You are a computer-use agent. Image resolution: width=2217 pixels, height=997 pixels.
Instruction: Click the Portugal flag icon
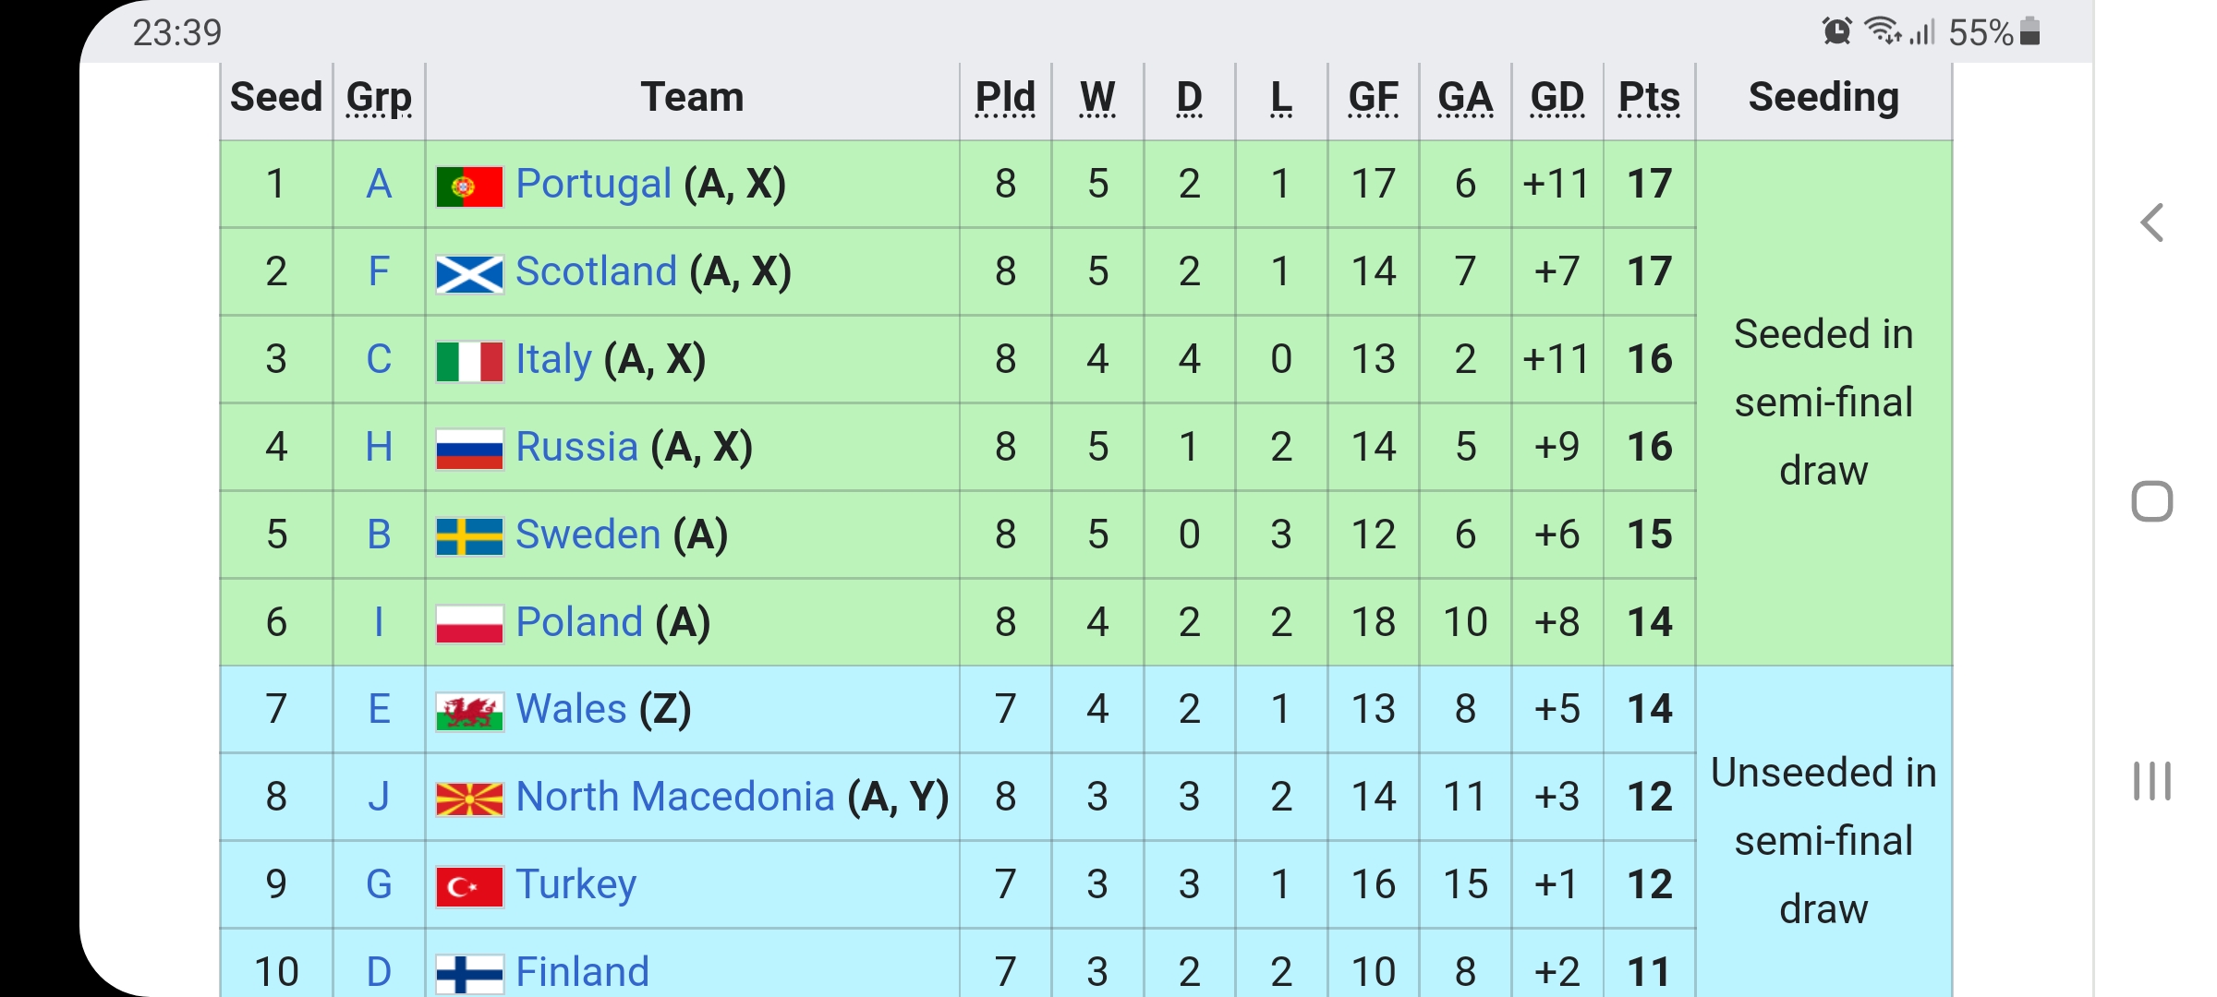pyautogui.click(x=469, y=186)
